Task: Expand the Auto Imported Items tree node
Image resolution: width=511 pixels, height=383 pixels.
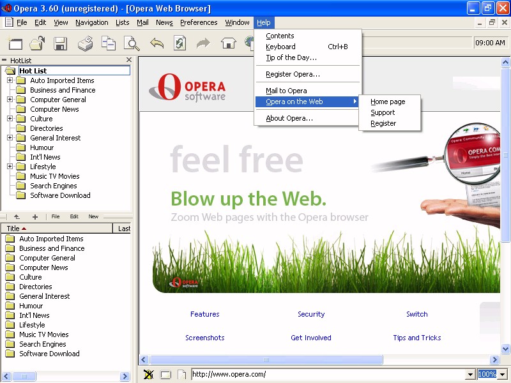Action: [10, 80]
